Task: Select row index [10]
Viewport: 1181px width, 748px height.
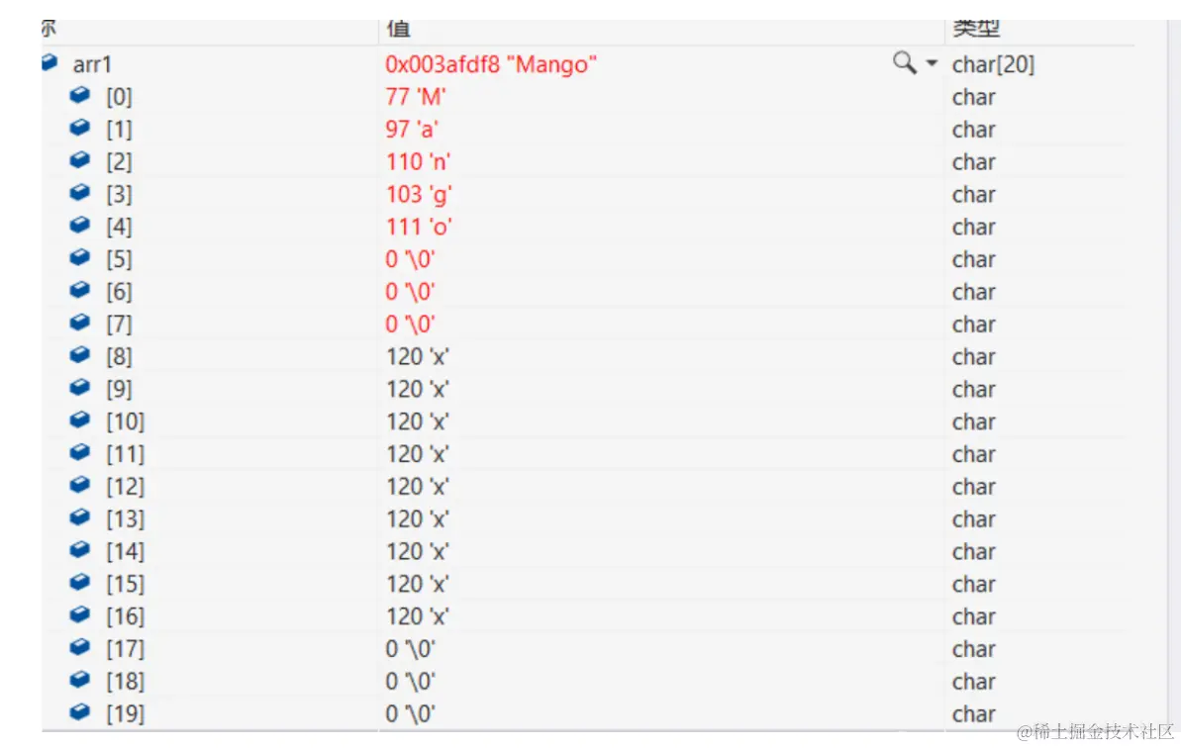Action: click(x=125, y=422)
